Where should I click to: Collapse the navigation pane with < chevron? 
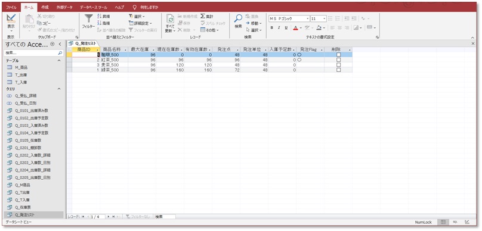[60, 44]
